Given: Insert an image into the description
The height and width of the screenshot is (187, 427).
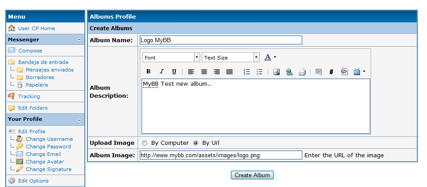Looking at the screenshot, I should [277, 72].
